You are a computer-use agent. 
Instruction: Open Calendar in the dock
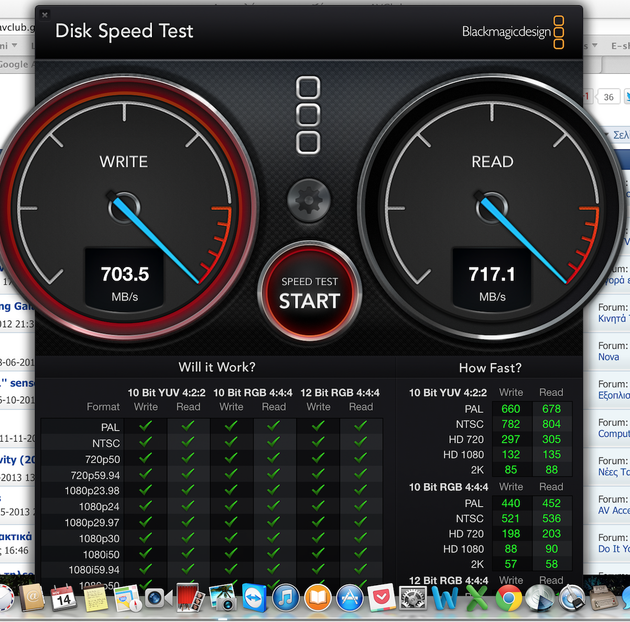pos(63,598)
